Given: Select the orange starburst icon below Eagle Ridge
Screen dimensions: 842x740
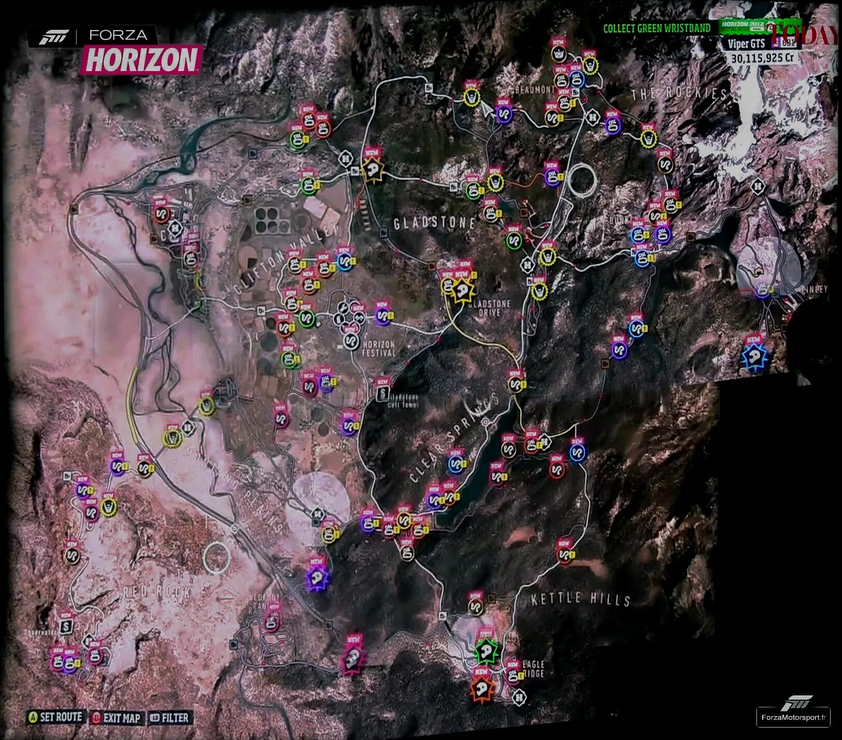Looking at the screenshot, I should click(482, 689).
